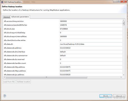Edit the dfs.client.block.write.retries value field

pyautogui.click(x=91, y=40)
